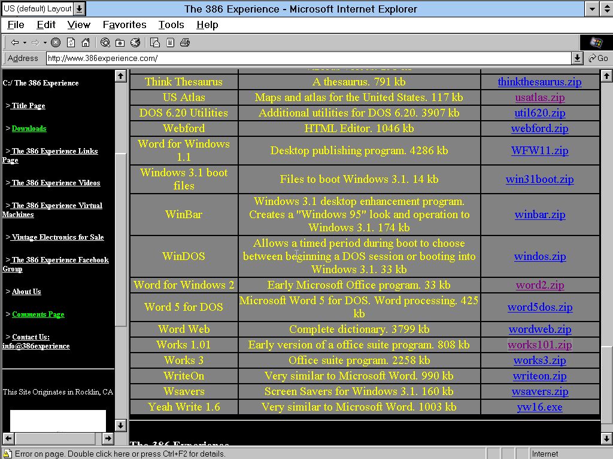Open the Favorites menu
Screen dimensions: 613x459
click(x=125, y=25)
